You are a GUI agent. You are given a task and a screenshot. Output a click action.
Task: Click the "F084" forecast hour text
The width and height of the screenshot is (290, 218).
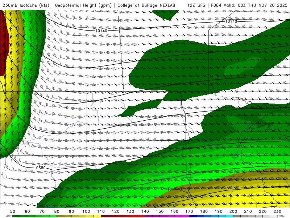tap(216, 5)
